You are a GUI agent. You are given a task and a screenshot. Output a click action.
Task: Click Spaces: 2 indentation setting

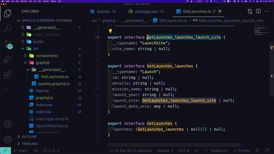[x=165, y=151]
